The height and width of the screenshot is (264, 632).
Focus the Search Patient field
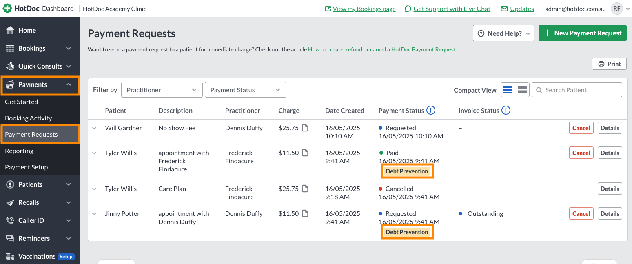pos(577,90)
